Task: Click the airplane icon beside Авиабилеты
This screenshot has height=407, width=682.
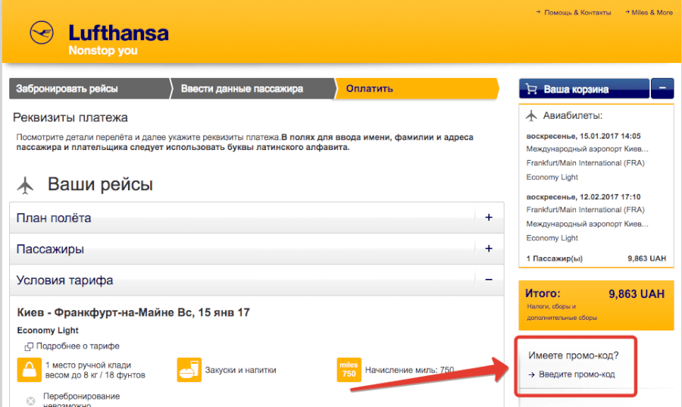Action: 530,116
